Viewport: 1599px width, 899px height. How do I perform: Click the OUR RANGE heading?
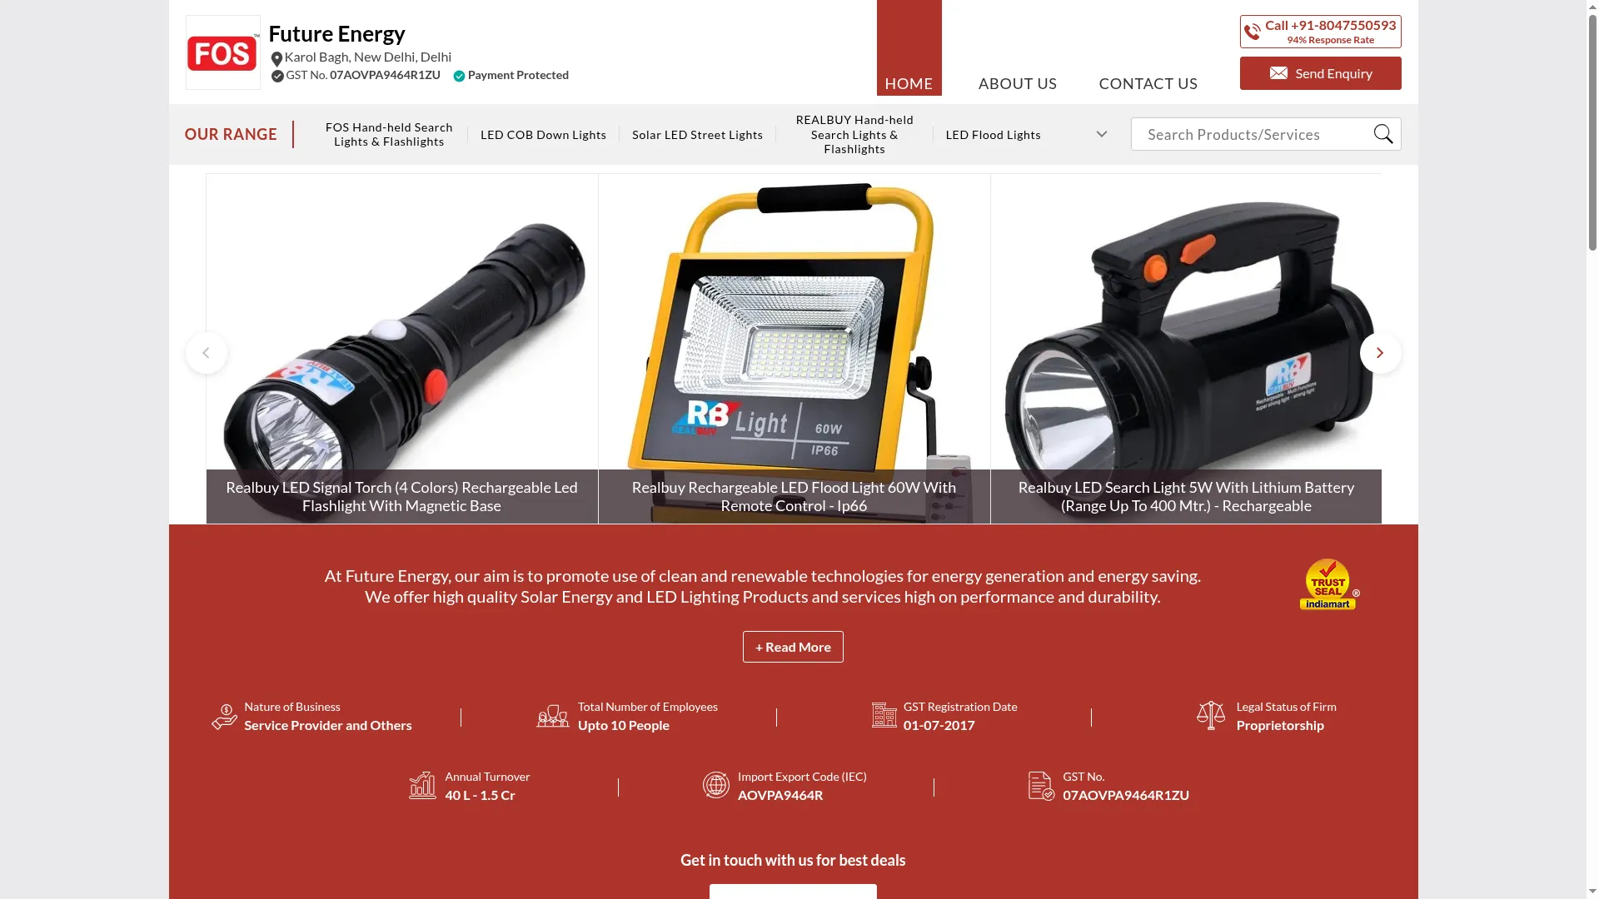pyautogui.click(x=231, y=134)
